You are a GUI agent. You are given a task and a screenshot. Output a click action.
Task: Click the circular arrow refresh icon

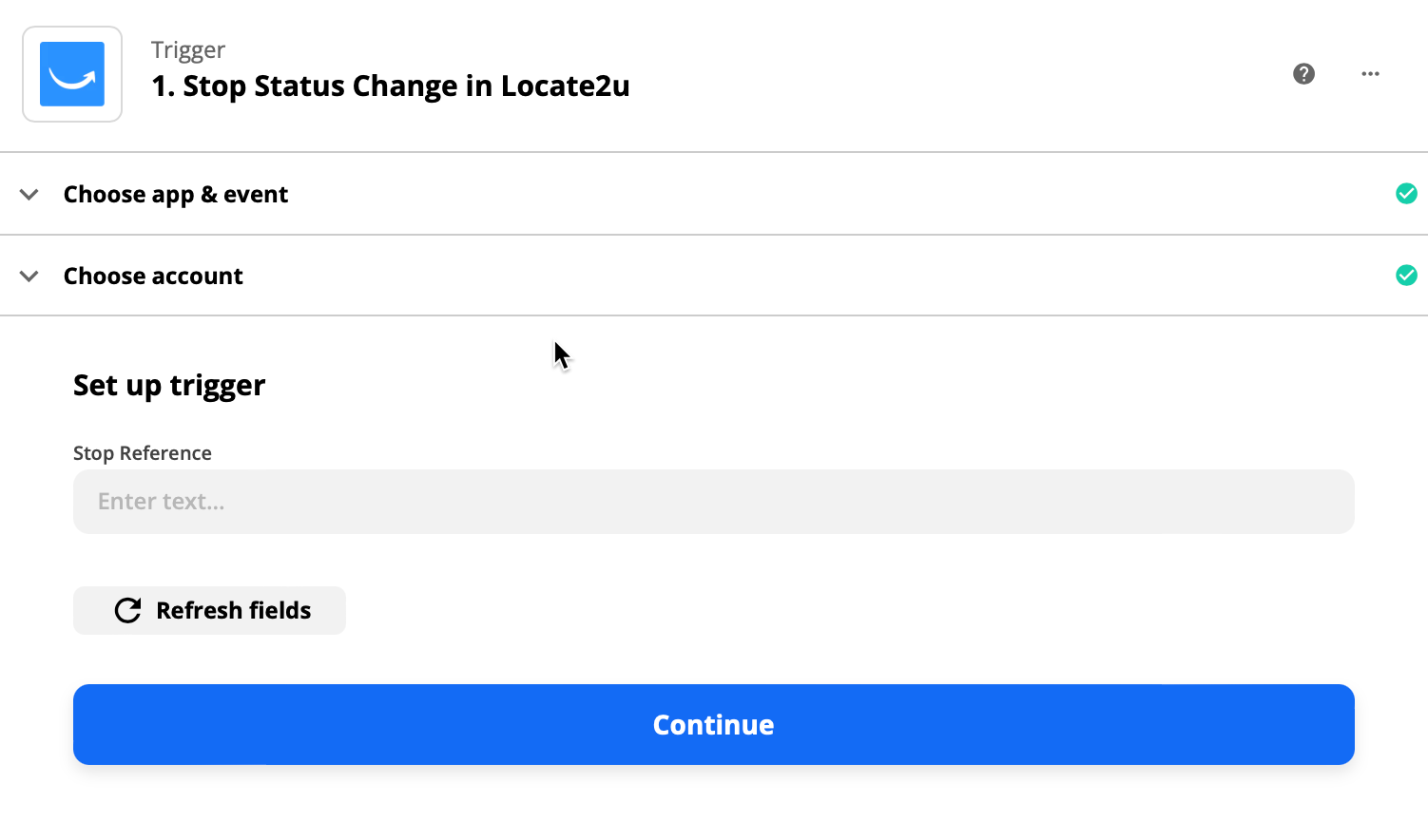(x=127, y=610)
